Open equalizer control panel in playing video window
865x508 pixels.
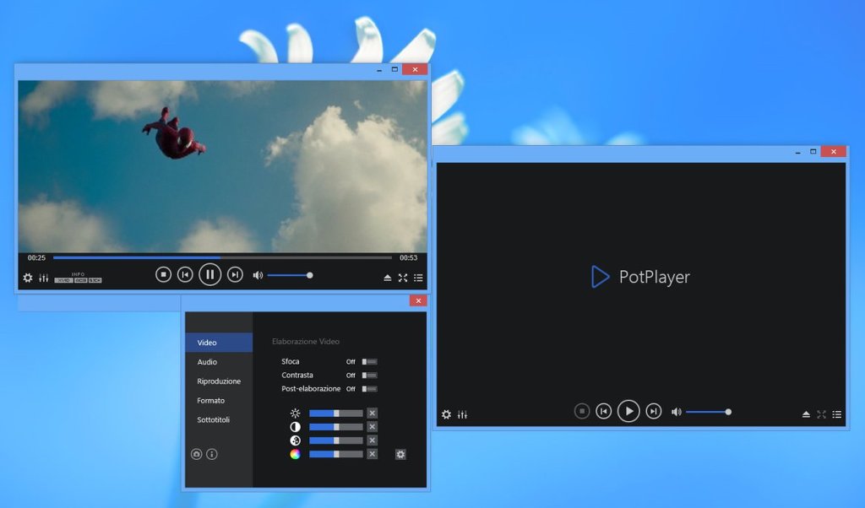(x=44, y=278)
